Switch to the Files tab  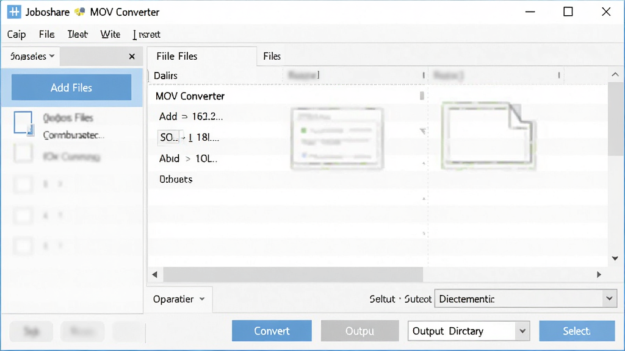[x=272, y=57]
